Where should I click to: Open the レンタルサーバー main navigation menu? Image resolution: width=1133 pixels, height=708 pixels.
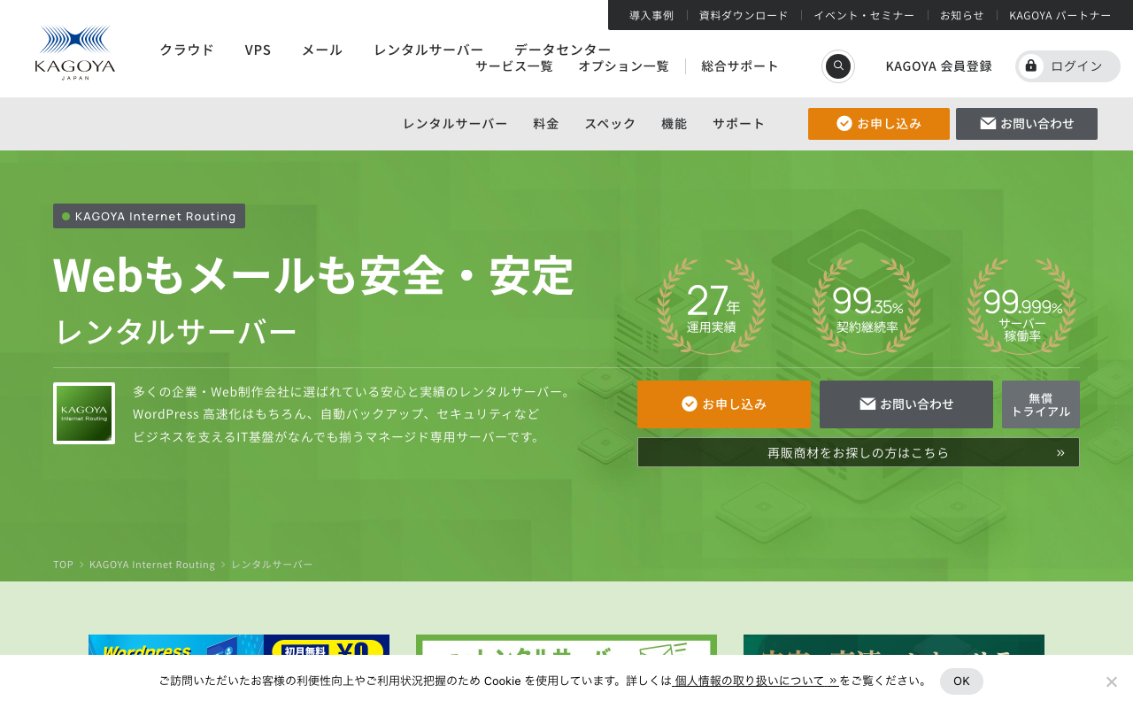[428, 50]
